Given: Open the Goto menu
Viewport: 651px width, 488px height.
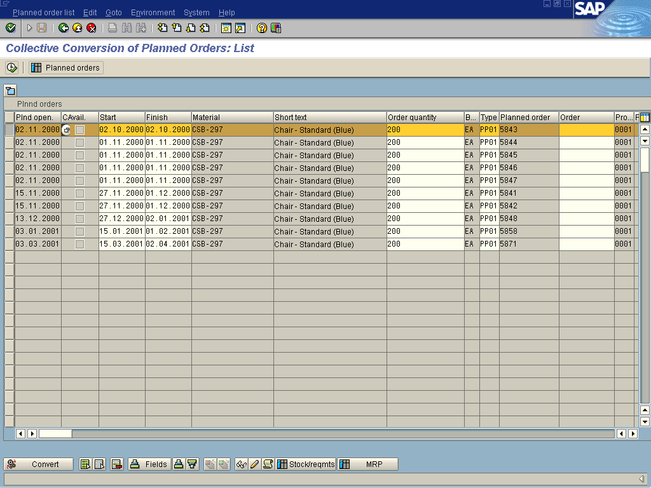Looking at the screenshot, I should click(113, 13).
